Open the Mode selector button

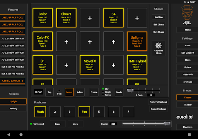point(119,92)
